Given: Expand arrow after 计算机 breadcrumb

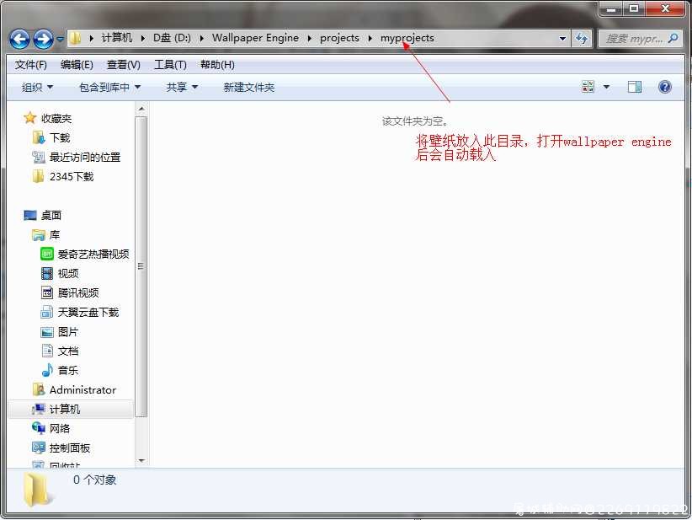Looking at the screenshot, I should pyautogui.click(x=142, y=39).
